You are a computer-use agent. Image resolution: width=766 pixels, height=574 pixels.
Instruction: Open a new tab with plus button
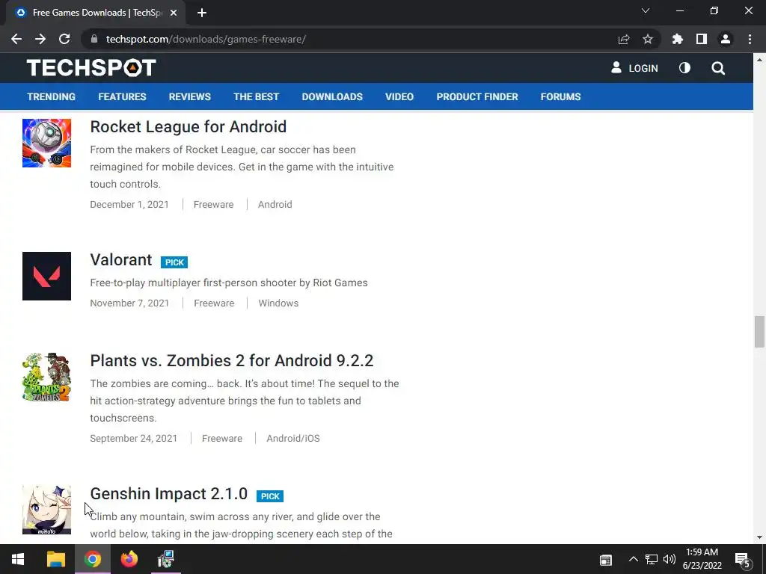(x=202, y=13)
